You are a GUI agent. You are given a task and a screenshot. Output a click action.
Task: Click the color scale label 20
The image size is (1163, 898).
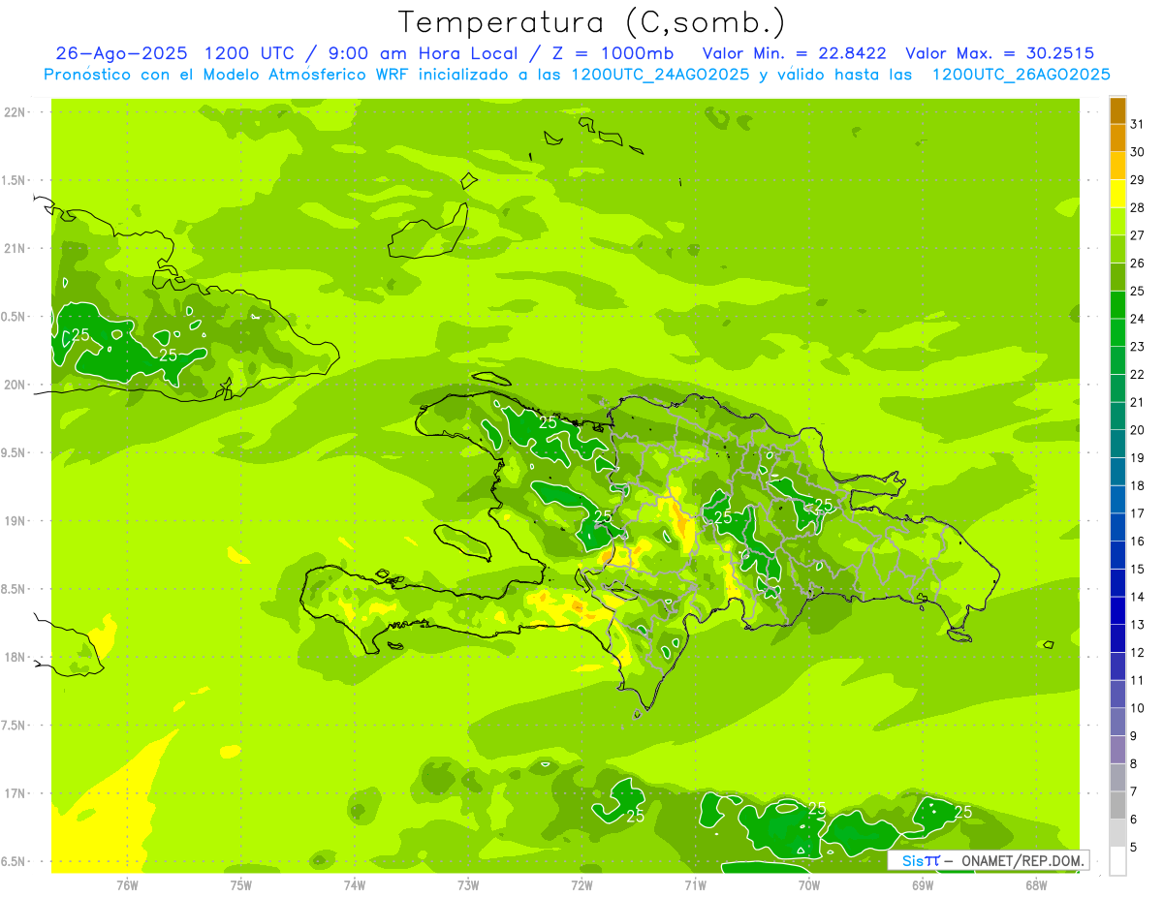pos(1138,429)
